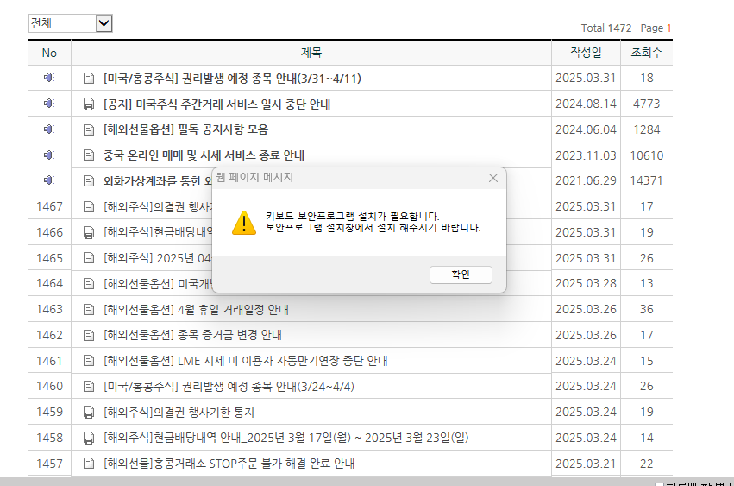734x486 pixels.
Task: Click the attachment icon in row 1459
Action: (x=88, y=413)
